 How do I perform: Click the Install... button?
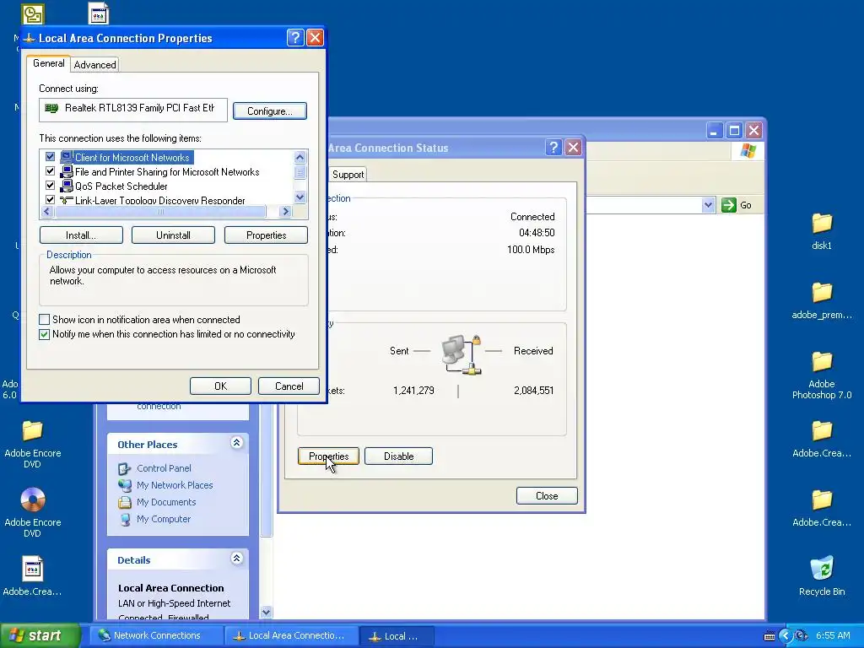point(81,235)
